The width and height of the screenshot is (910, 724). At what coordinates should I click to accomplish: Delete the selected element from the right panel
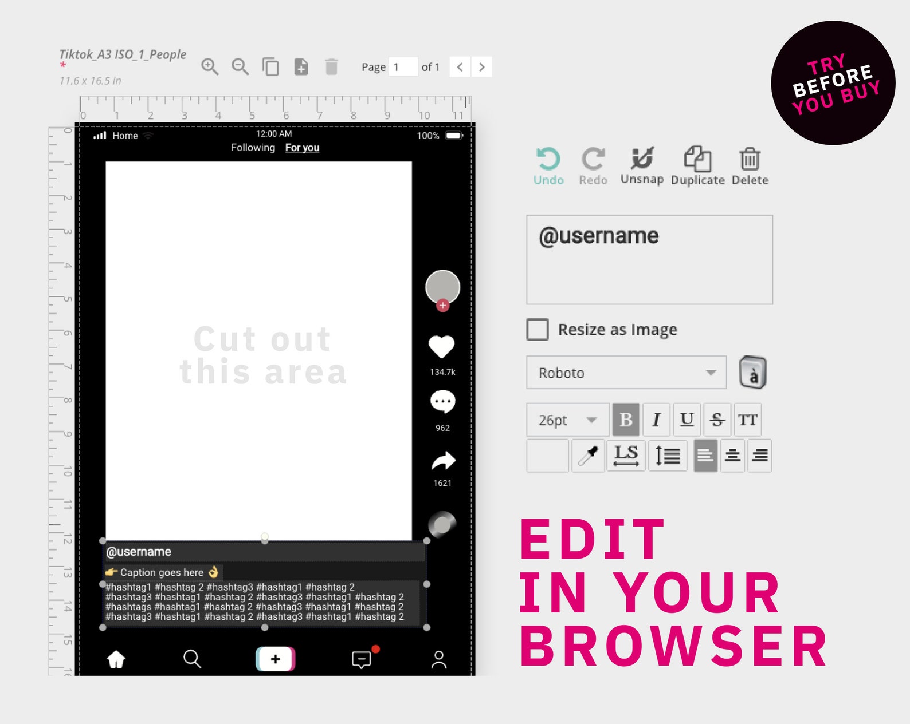(x=750, y=166)
